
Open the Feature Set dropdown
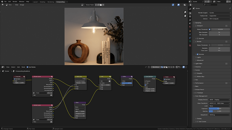point(220,16)
